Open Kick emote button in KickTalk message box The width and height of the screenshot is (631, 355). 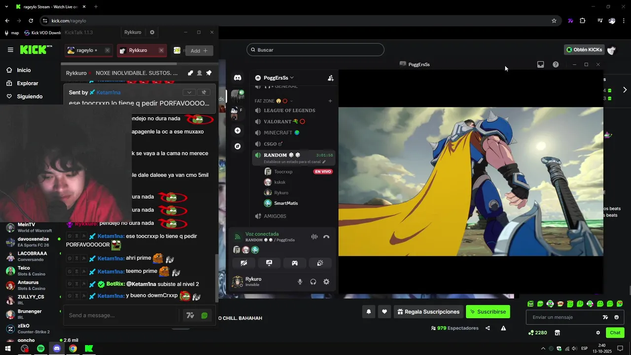(205, 316)
